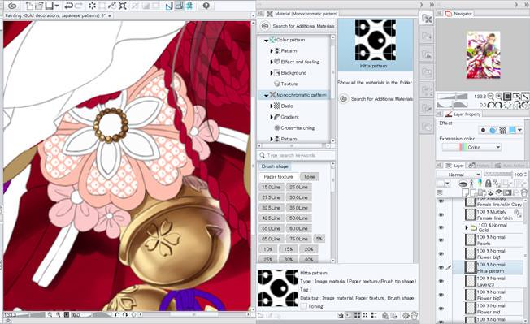The width and height of the screenshot is (530, 324).
Task: Hide the Flower mid layer
Action: click(x=441, y=309)
